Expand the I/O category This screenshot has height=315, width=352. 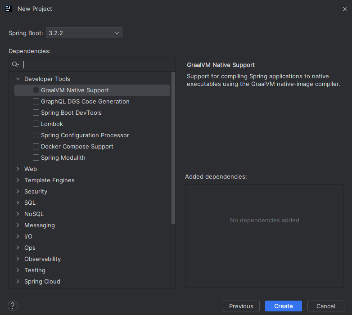18,236
